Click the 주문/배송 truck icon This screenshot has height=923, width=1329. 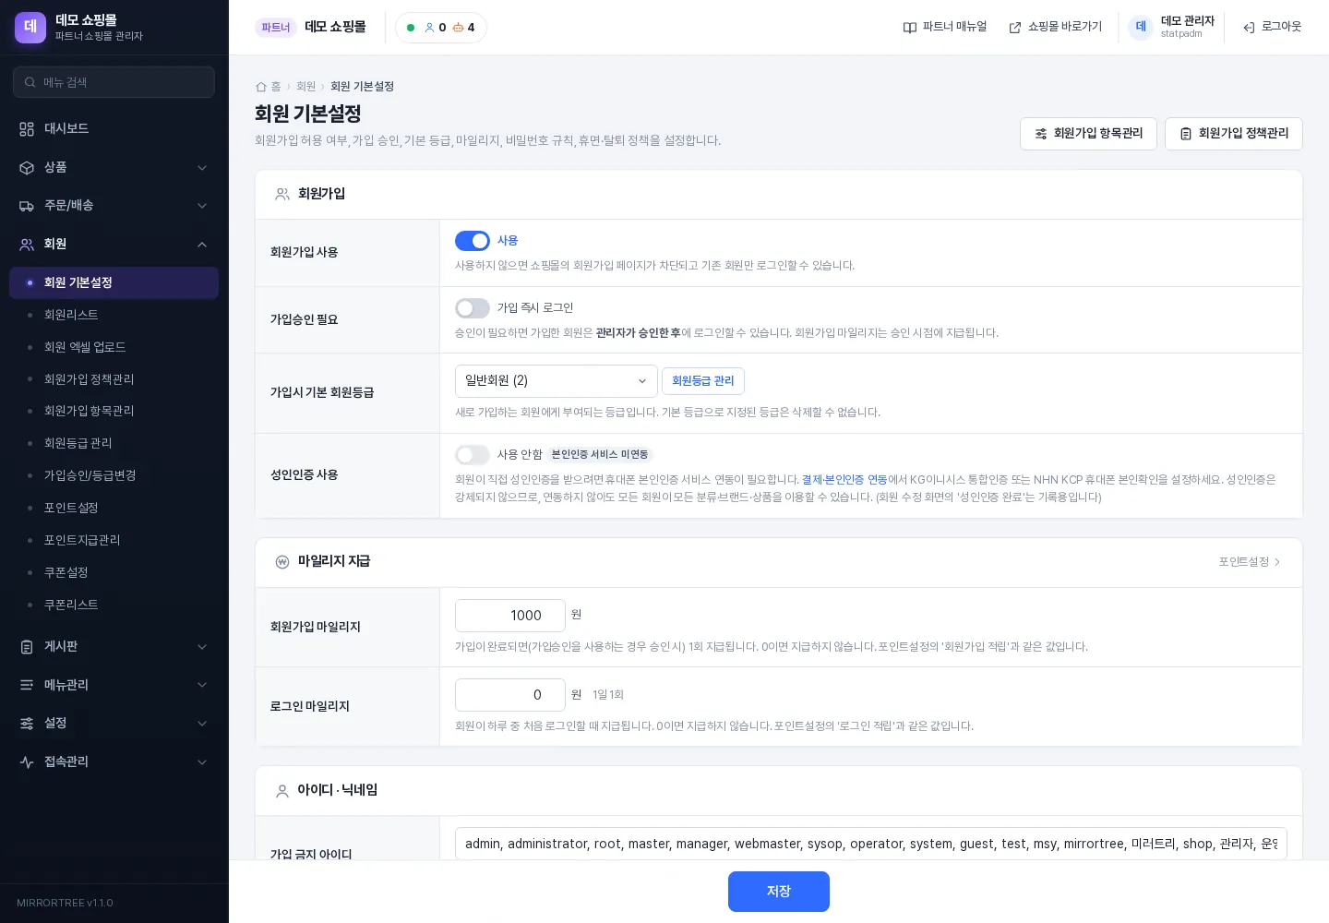pos(27,206)
